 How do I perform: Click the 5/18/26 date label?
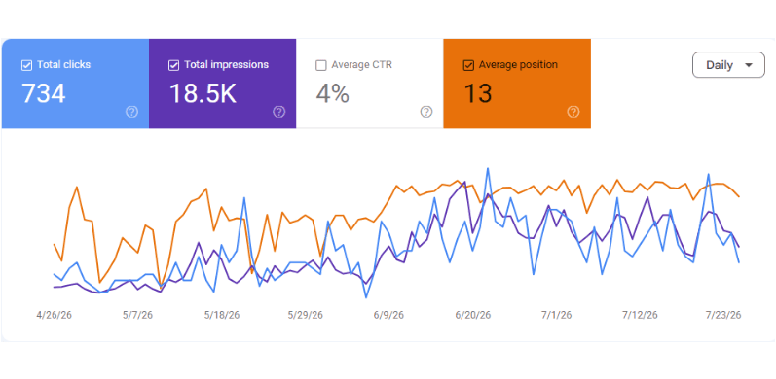pos(221,315)
